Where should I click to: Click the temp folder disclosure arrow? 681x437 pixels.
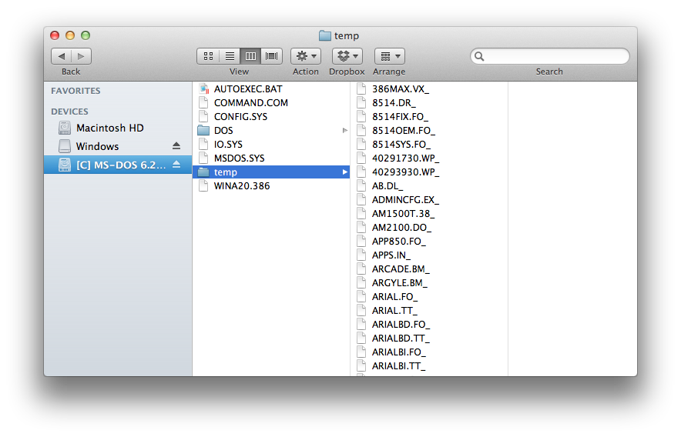(345, 172)
